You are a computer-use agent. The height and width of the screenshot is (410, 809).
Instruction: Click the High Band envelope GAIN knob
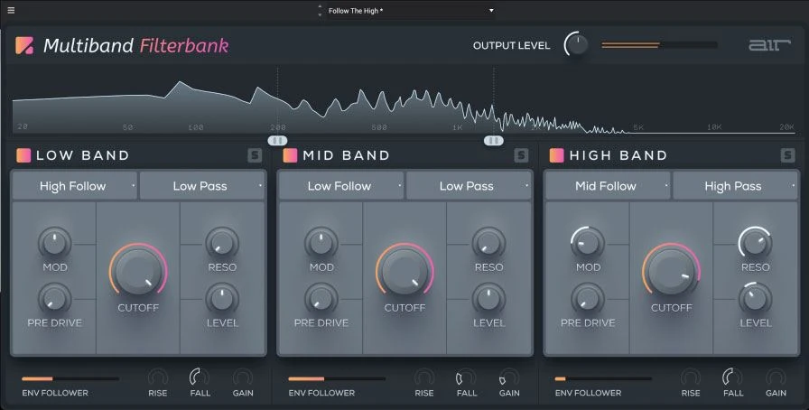[776, 377]
